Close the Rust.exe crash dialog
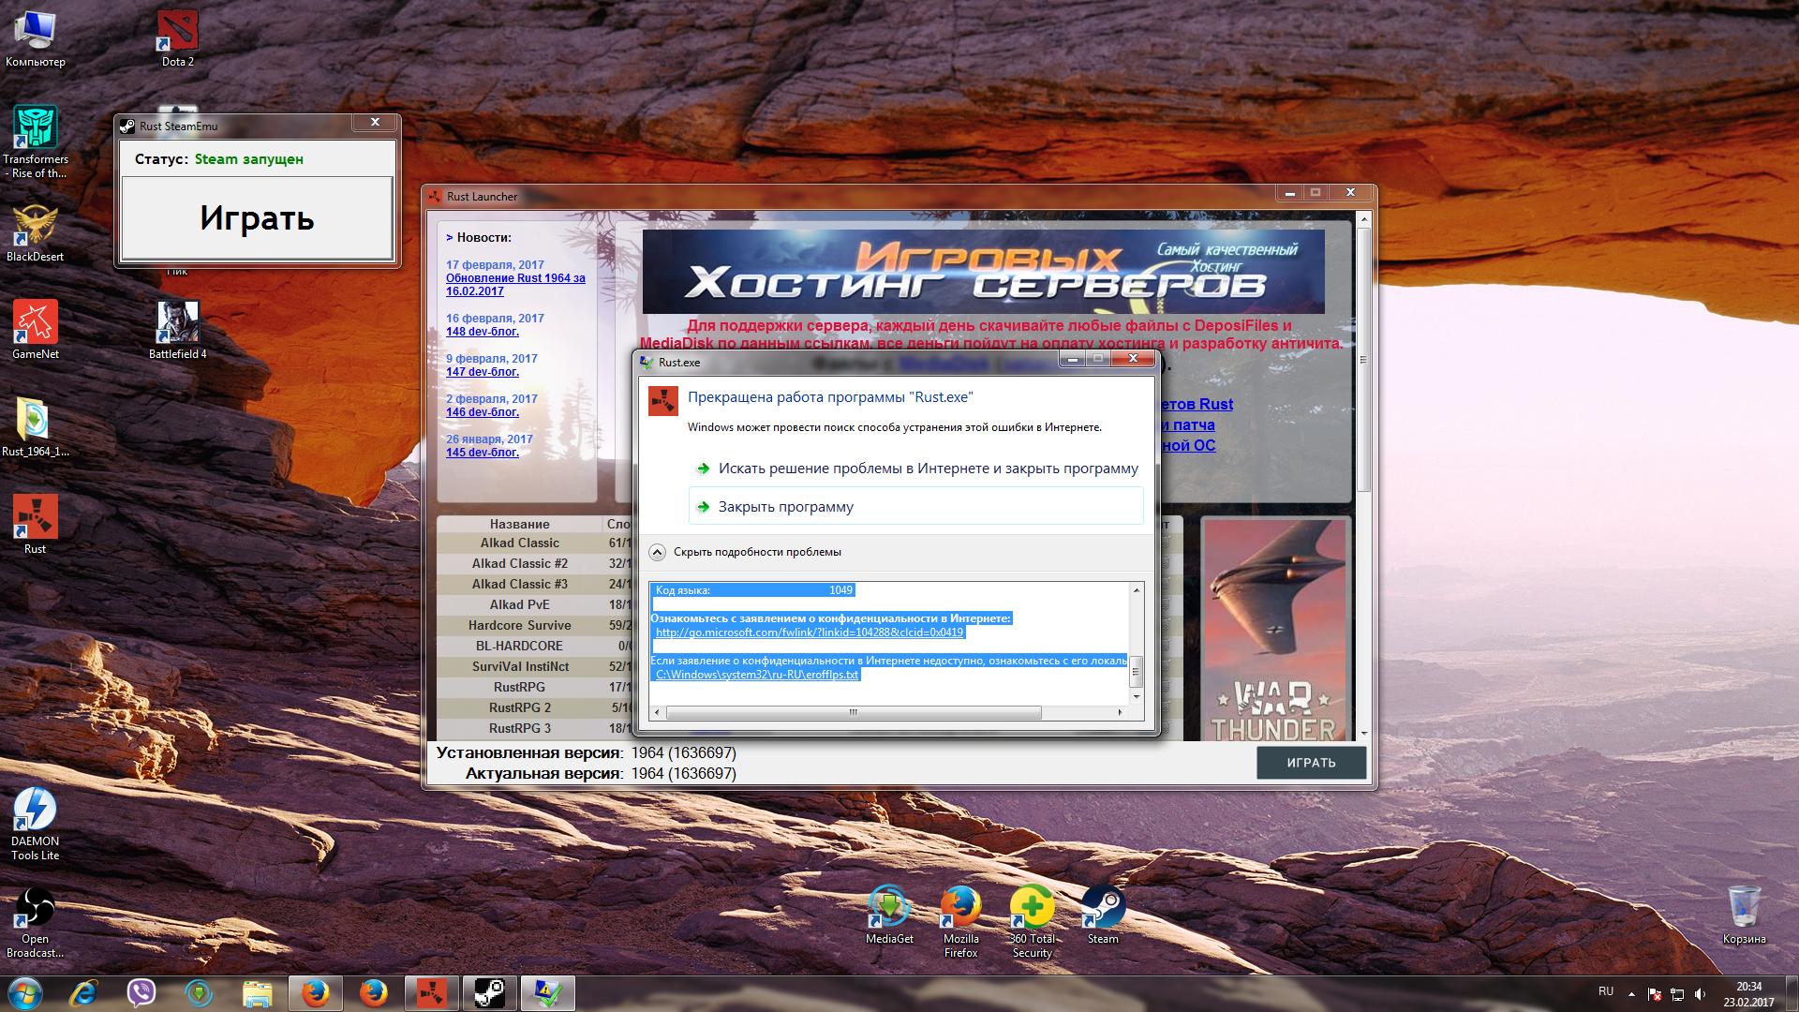The image size is (1799, 1012). (x=1133, y=359)
